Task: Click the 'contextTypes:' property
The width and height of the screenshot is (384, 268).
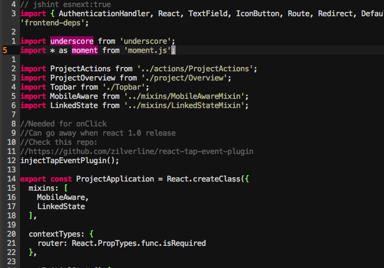Action: tap(57, 234)
